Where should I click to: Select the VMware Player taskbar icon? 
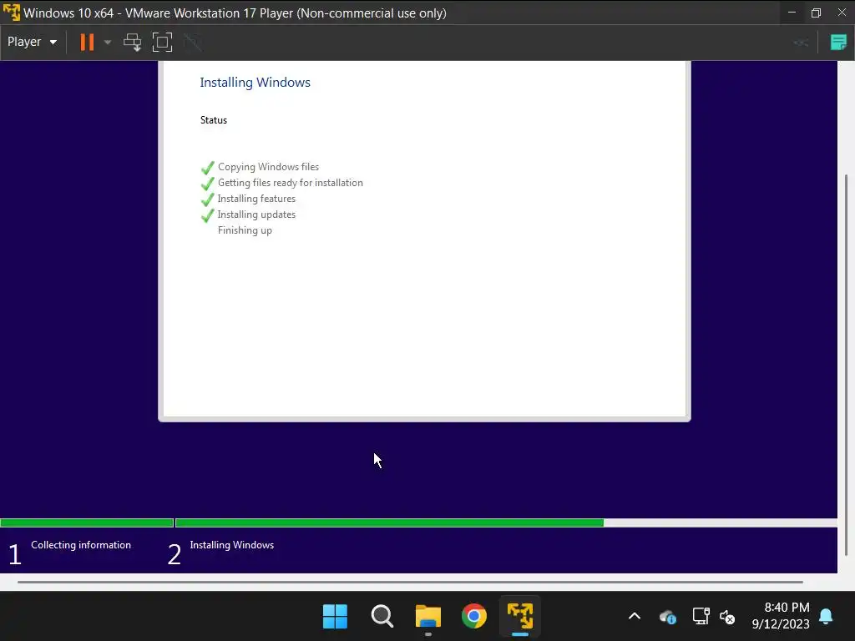point(520,617)
